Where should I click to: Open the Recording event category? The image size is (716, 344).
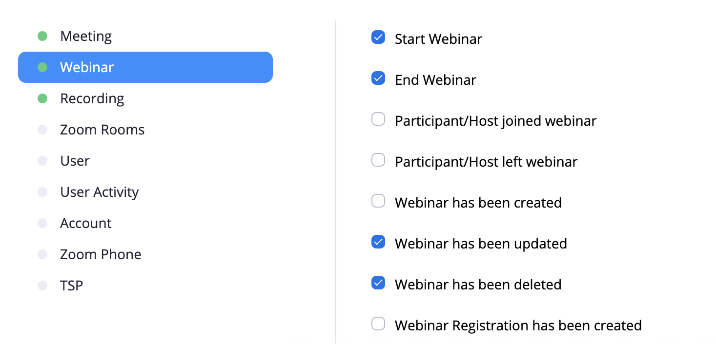(x=145, y=98)
